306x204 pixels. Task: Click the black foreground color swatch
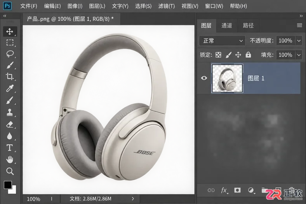tap(8, 185)
